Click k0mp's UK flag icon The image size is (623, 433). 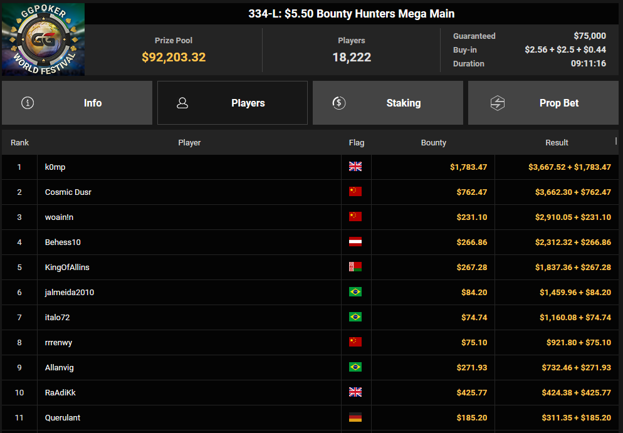[x=355, y=167]
